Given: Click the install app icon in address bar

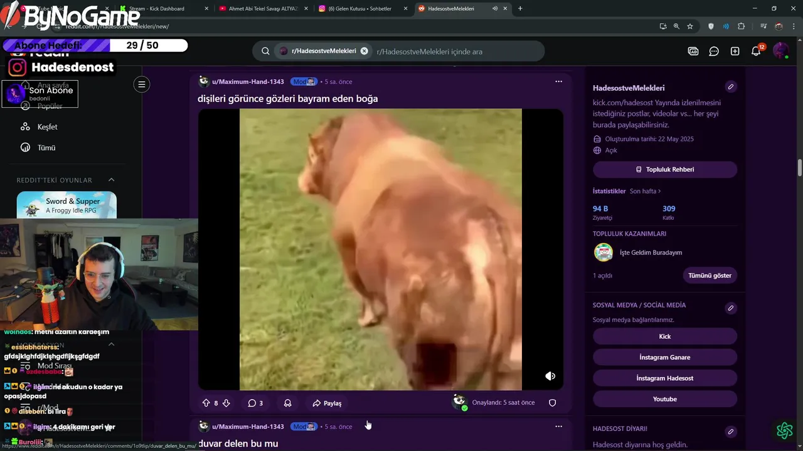Looking at the screenshot, I should pyautogui.click(x=663, y=26).
